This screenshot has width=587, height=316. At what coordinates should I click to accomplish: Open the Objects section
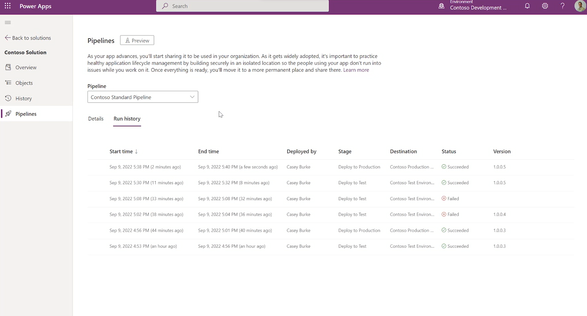24,83
